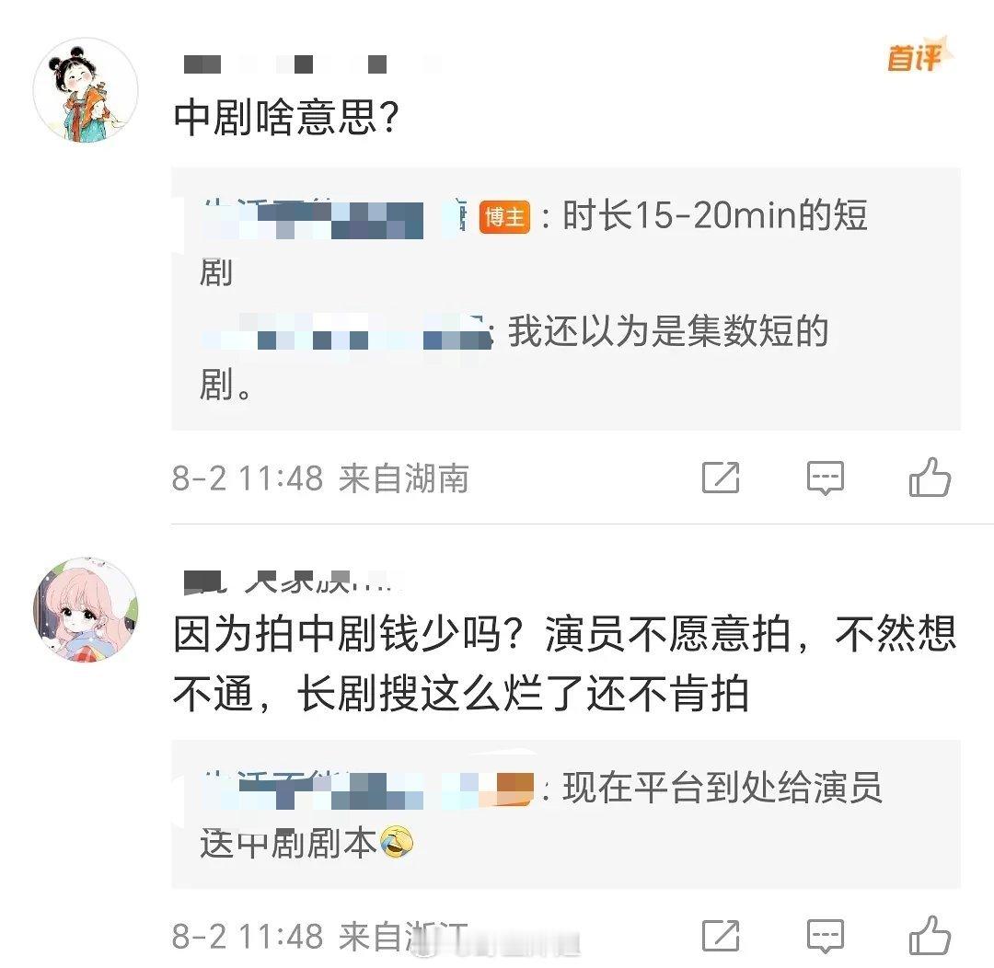994x968 pixels.
Task: Share the first comment using repost icon
Action: [721, 478]
